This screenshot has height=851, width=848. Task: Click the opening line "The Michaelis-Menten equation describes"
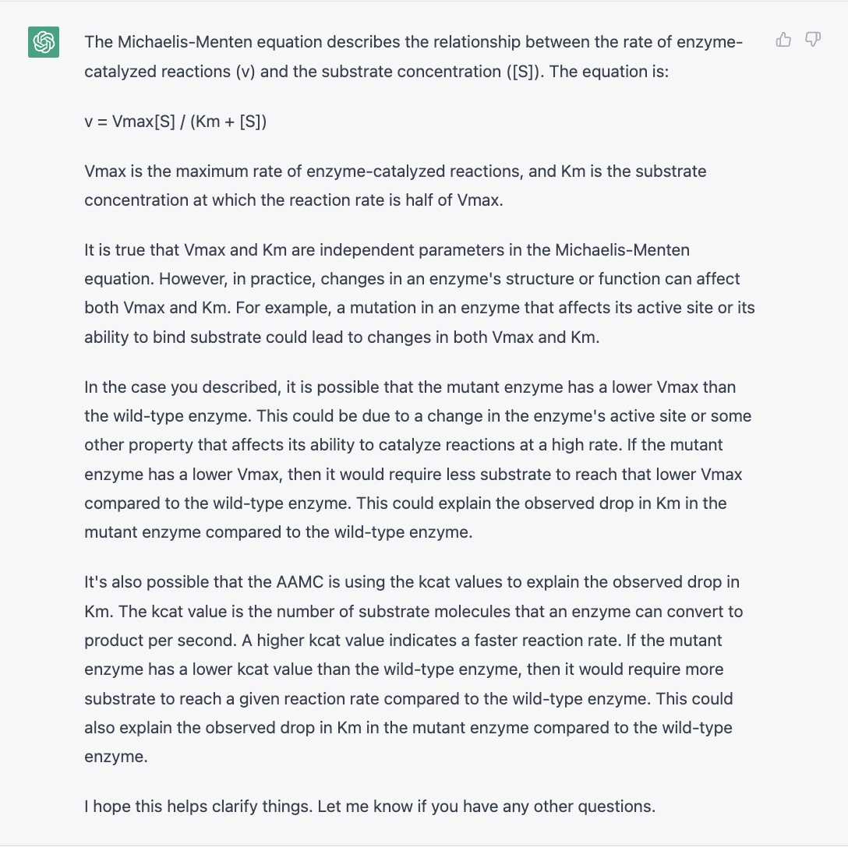413,42
